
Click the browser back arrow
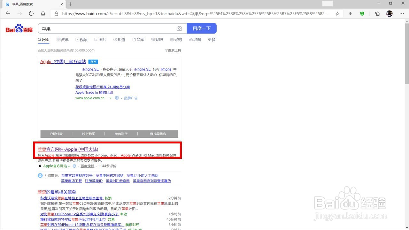coord(8,14)
